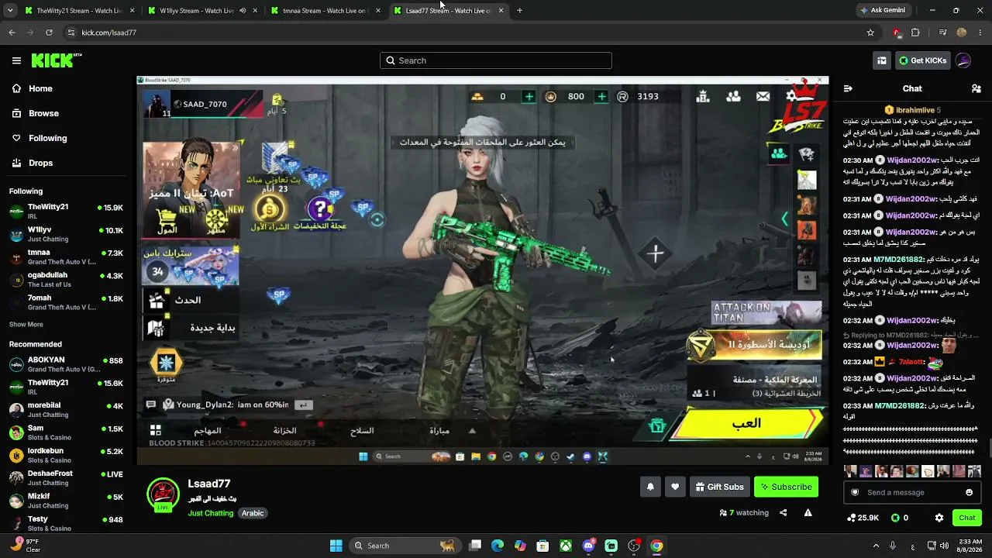
Task: Open Sam recommended channel
Action: point(66,432)
